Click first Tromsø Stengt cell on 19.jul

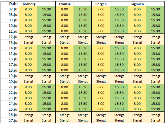(65, 76)
